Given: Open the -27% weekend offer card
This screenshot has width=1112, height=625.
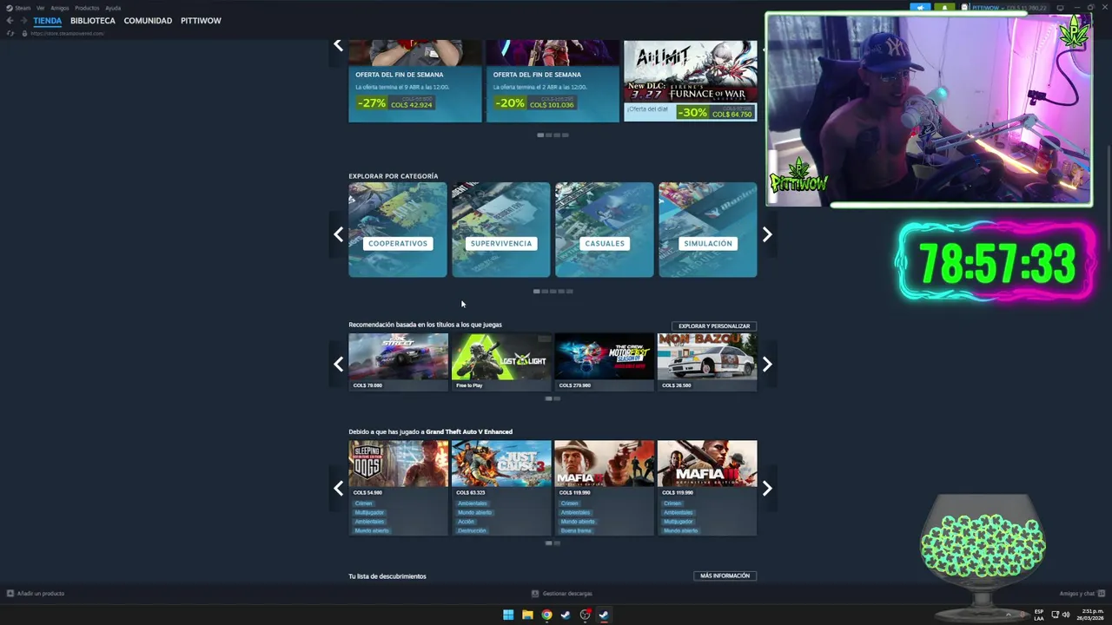Looking at the screenshot, I should tap(414, 81).
